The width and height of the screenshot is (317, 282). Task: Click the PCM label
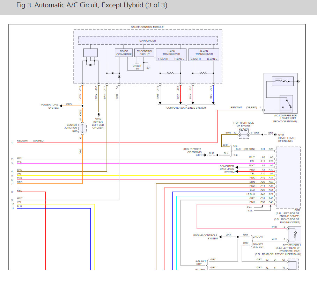(x=297, y=210)
